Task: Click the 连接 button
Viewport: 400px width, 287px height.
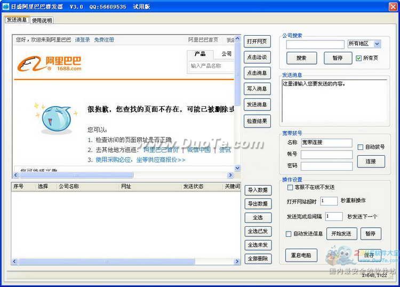Action: tap(371, 162)
